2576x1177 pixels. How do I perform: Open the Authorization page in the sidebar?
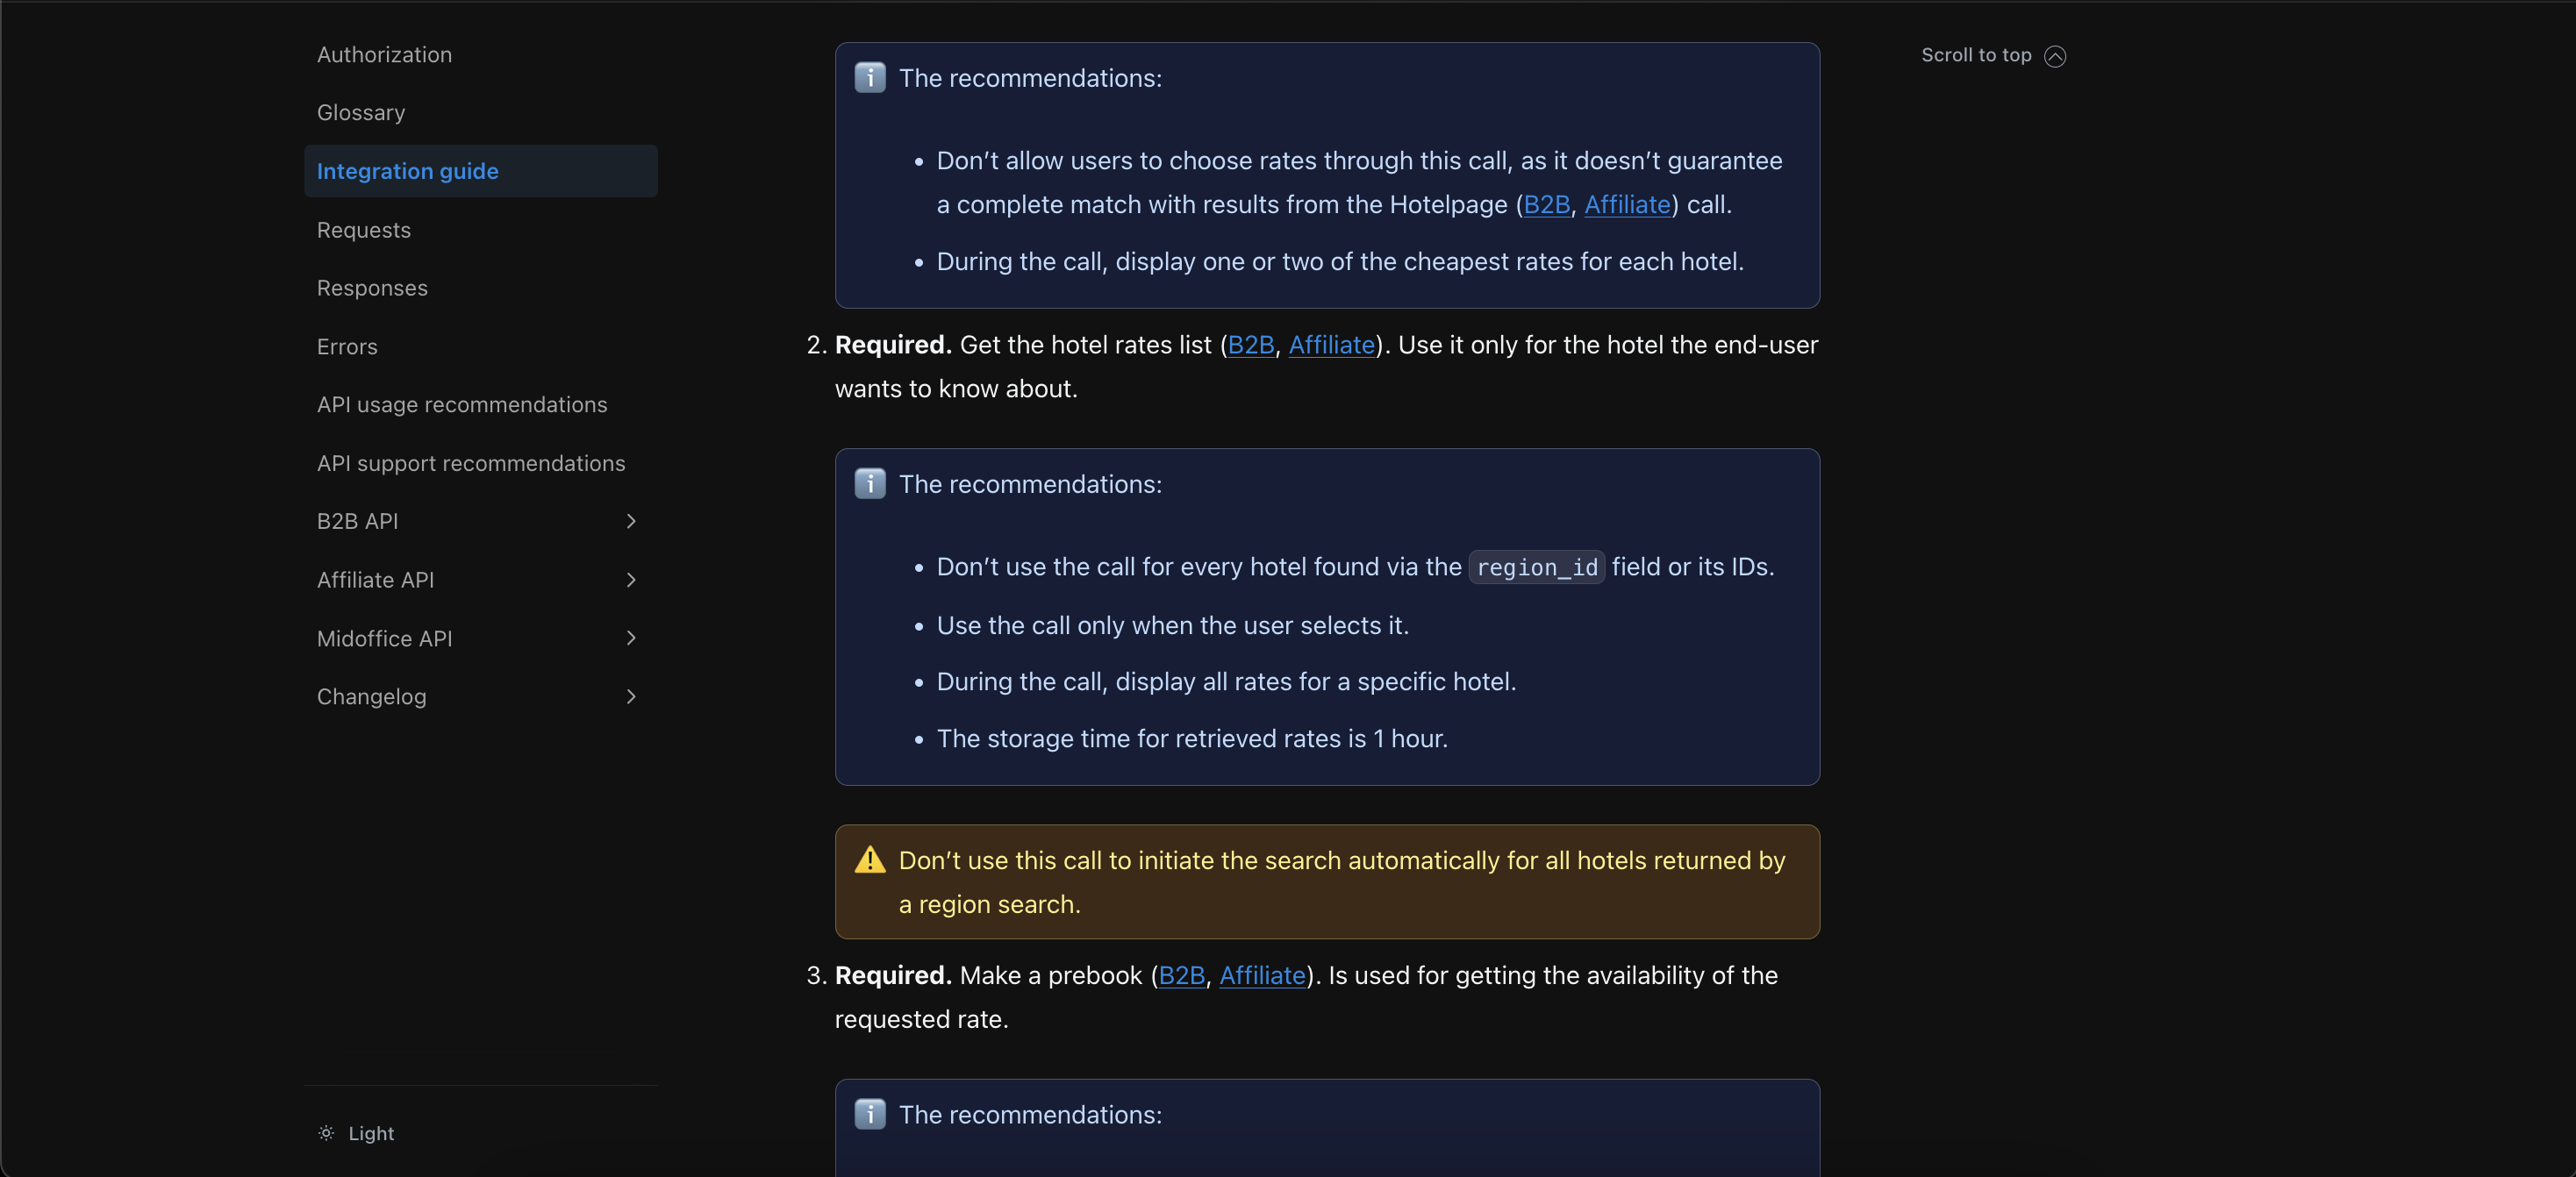tap(384, 55)
